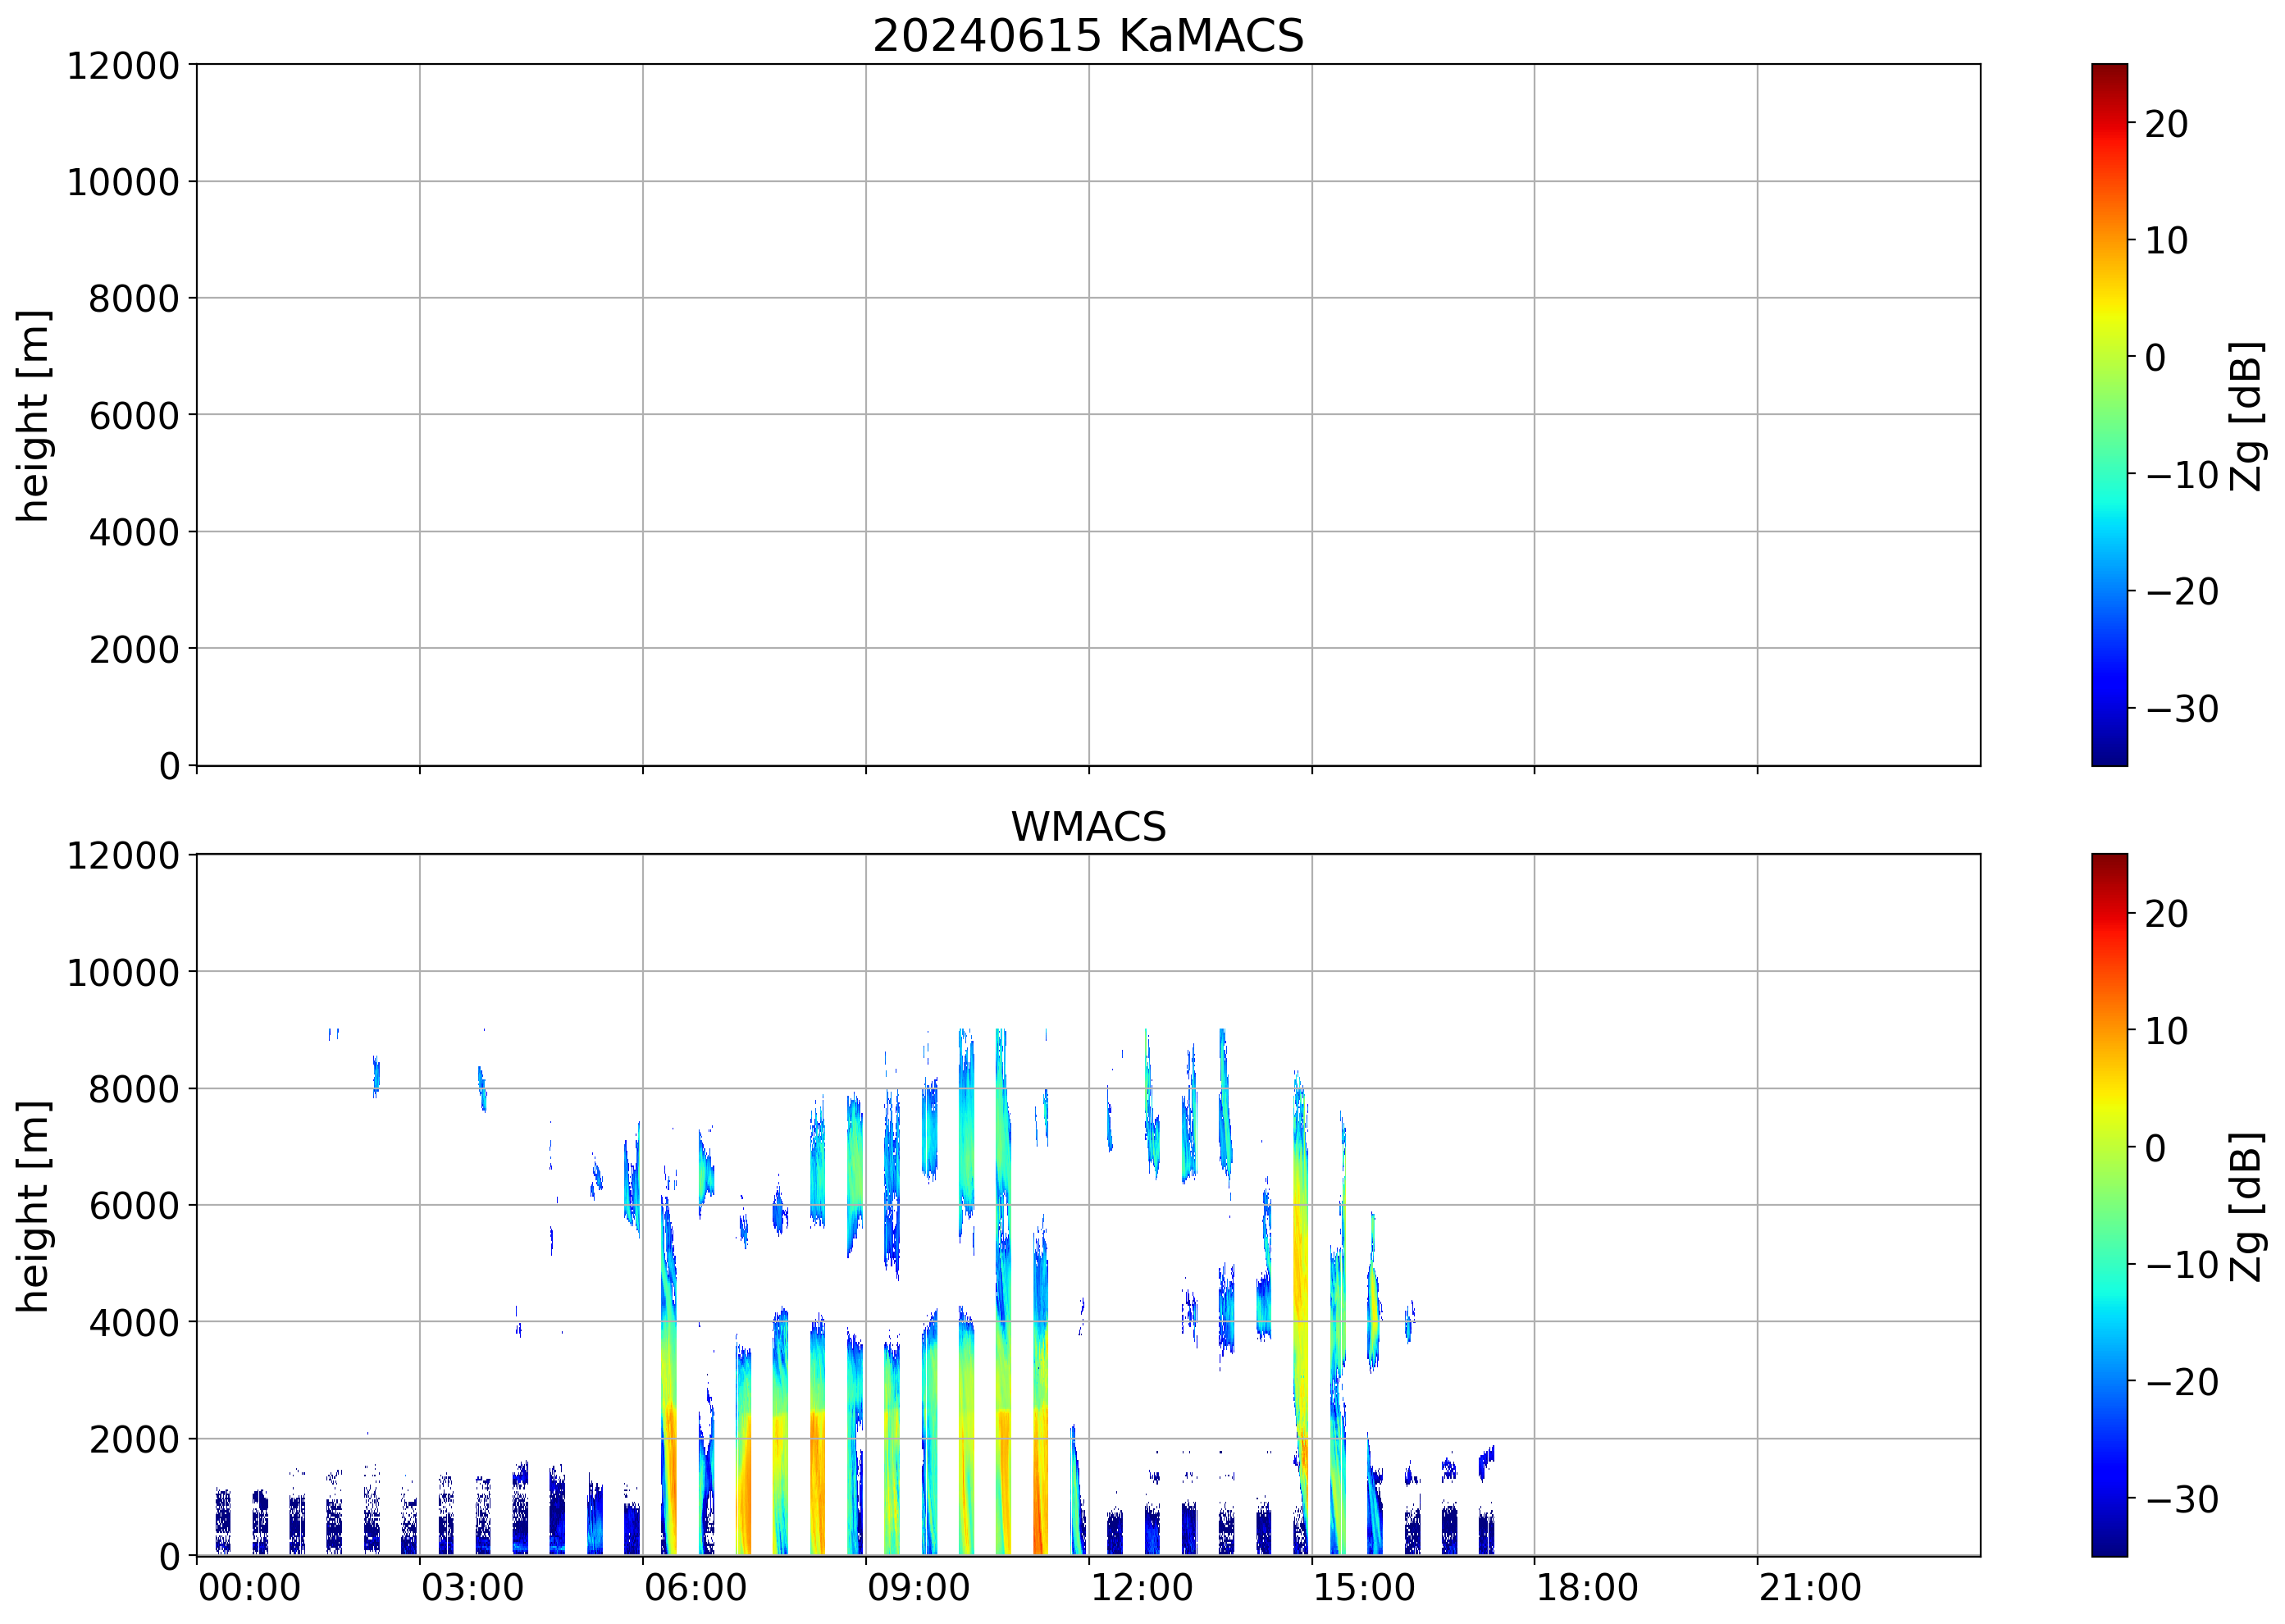This screenshot has height=1624, width=2285.
Task: Click the bottom colorbar's 10 tick label
Action: [x=2166, y=1030]
